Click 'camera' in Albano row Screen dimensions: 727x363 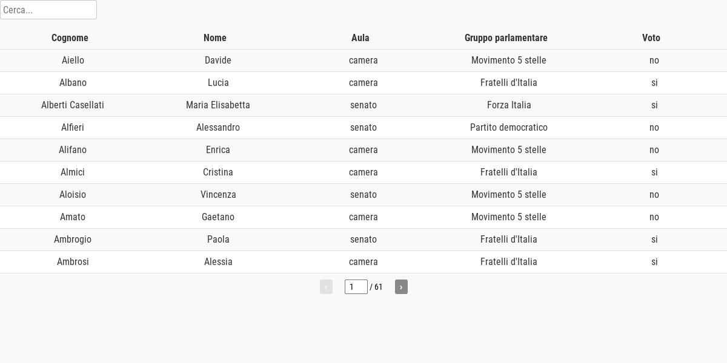363,83
